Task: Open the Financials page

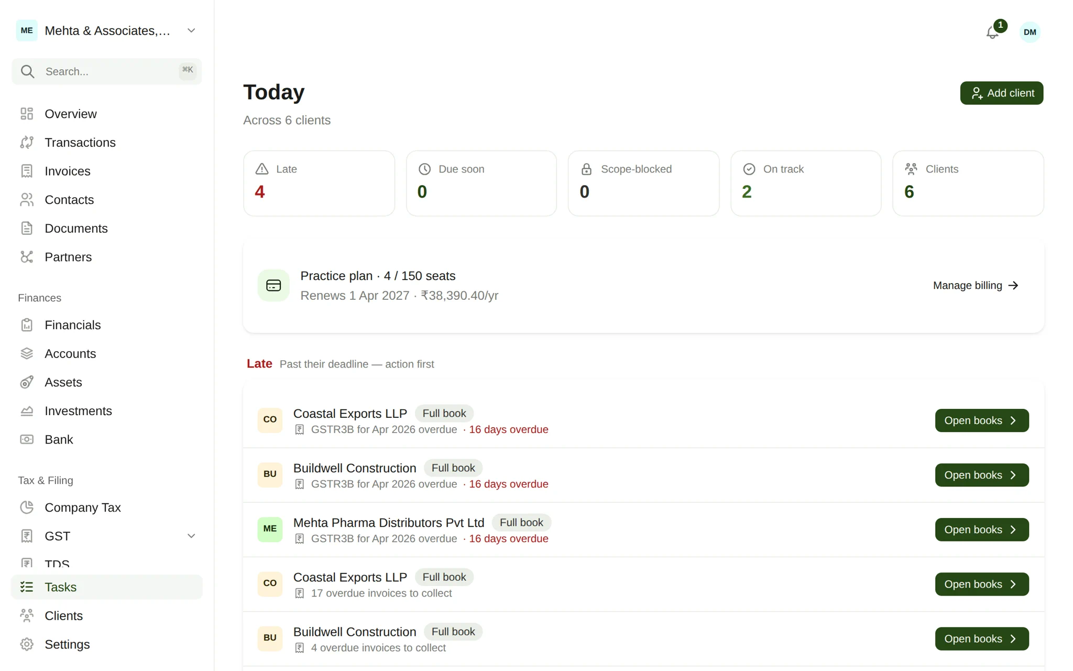Action: pos(107,325)
